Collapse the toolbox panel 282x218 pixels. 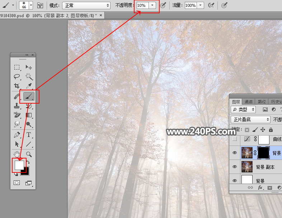tap(27, 55)
